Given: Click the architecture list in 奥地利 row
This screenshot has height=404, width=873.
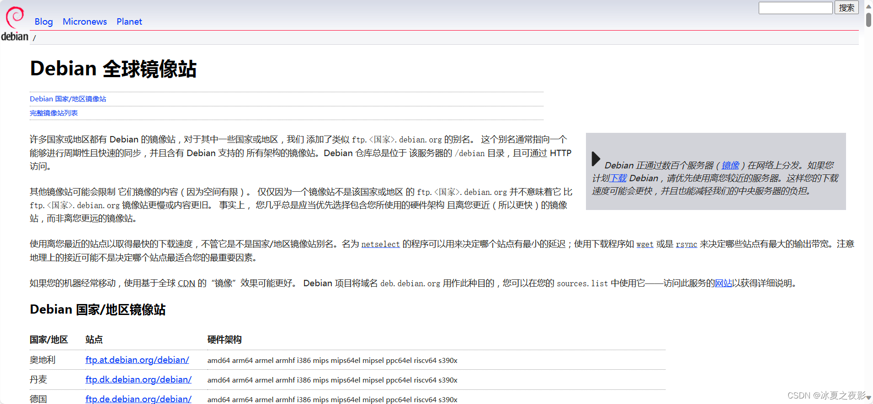Looking at the screenshot, I should click(x=332, y=360).
